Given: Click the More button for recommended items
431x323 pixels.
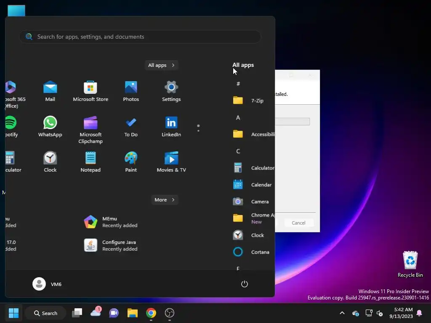Looking at the screenshot, I should click(x=165, y=200).
